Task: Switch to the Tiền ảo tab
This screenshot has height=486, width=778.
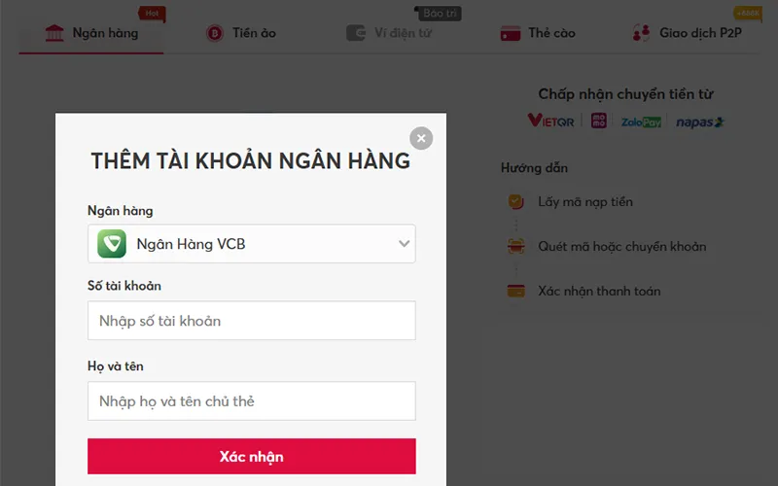Action: (x=241, y=33)
